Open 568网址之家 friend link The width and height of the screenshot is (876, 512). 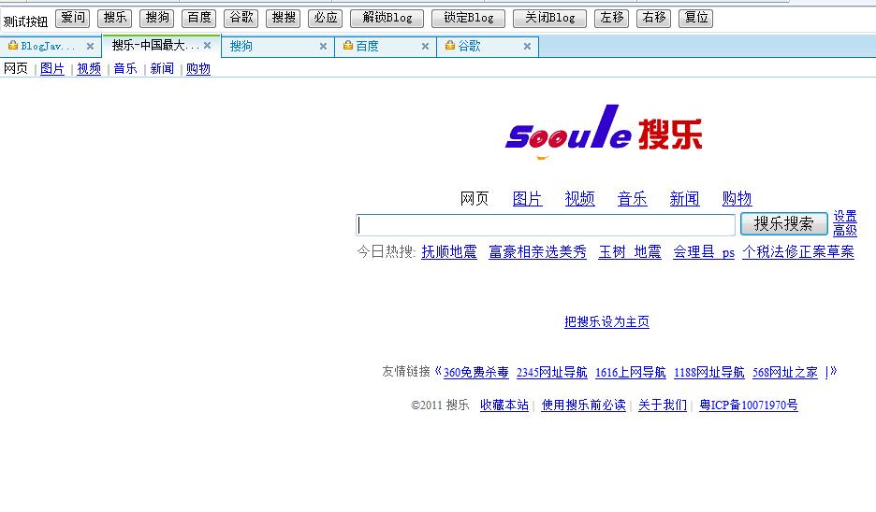(785, 372)
